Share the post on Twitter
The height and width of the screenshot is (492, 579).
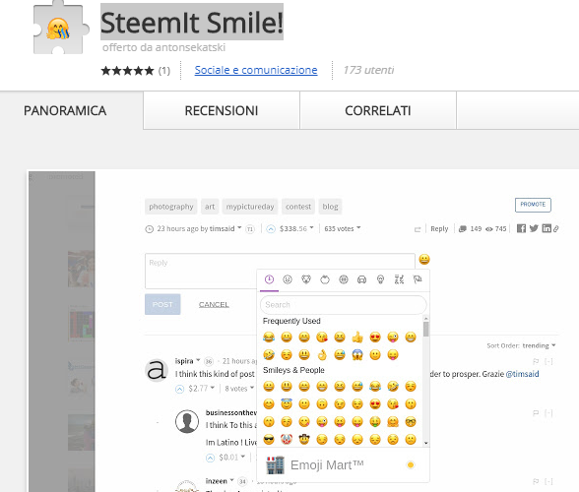click(534, 228)
